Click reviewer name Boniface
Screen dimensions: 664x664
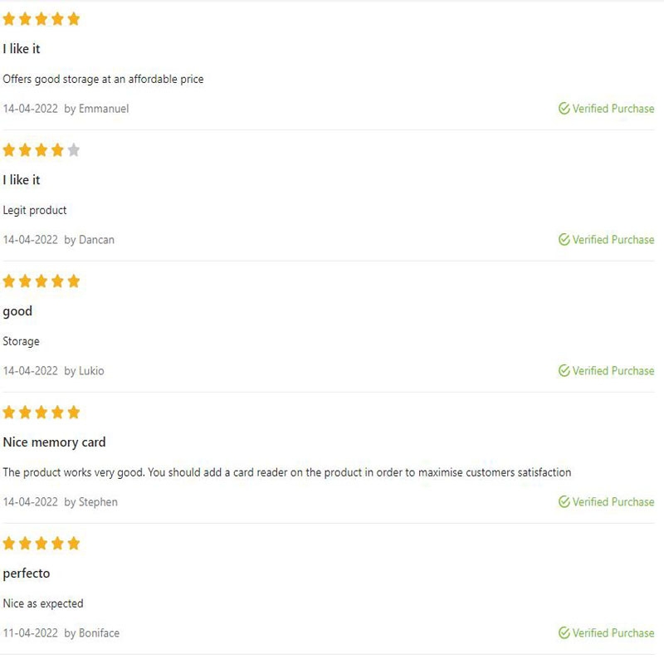(99, 633)
